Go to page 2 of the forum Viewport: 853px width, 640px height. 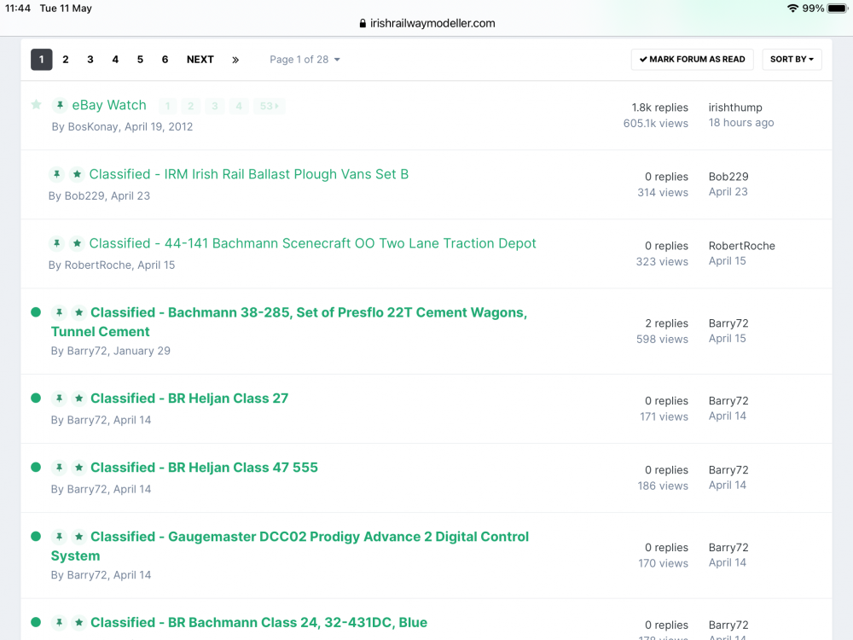tap(66, 60)
